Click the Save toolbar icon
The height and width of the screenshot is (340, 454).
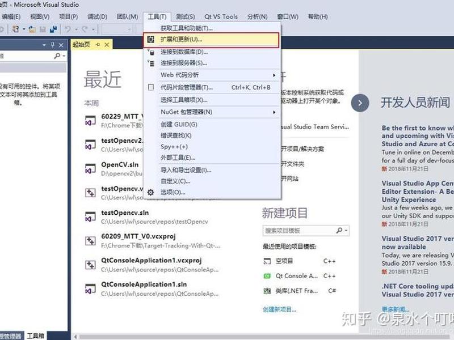(43, 29)
